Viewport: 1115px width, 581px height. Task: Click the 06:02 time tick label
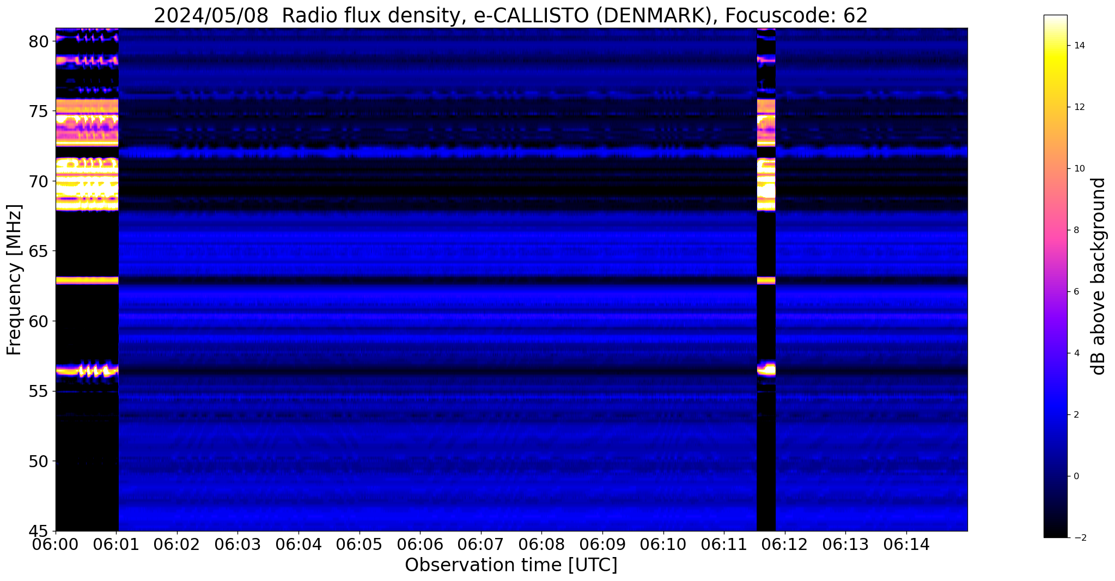pos(177,545)
